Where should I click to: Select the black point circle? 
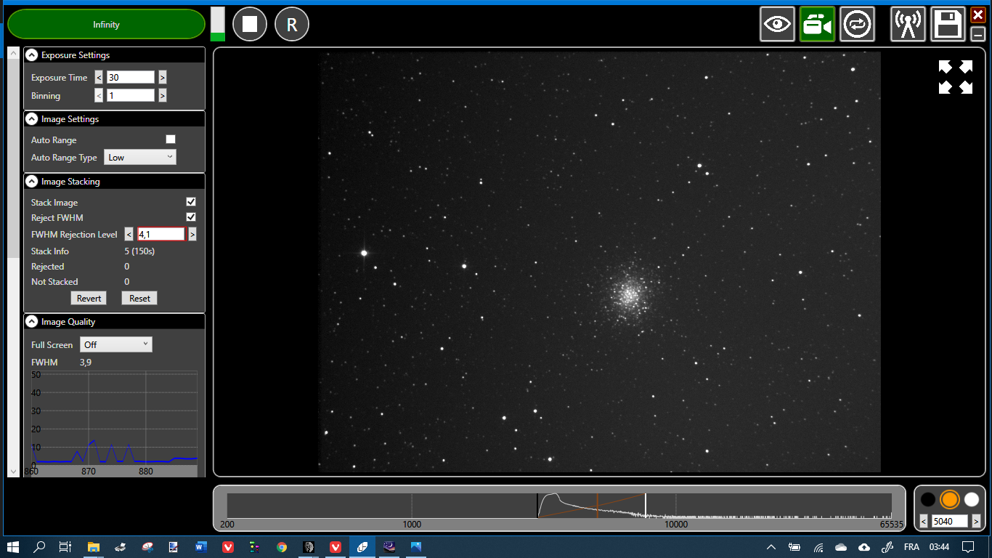(928, 499)
